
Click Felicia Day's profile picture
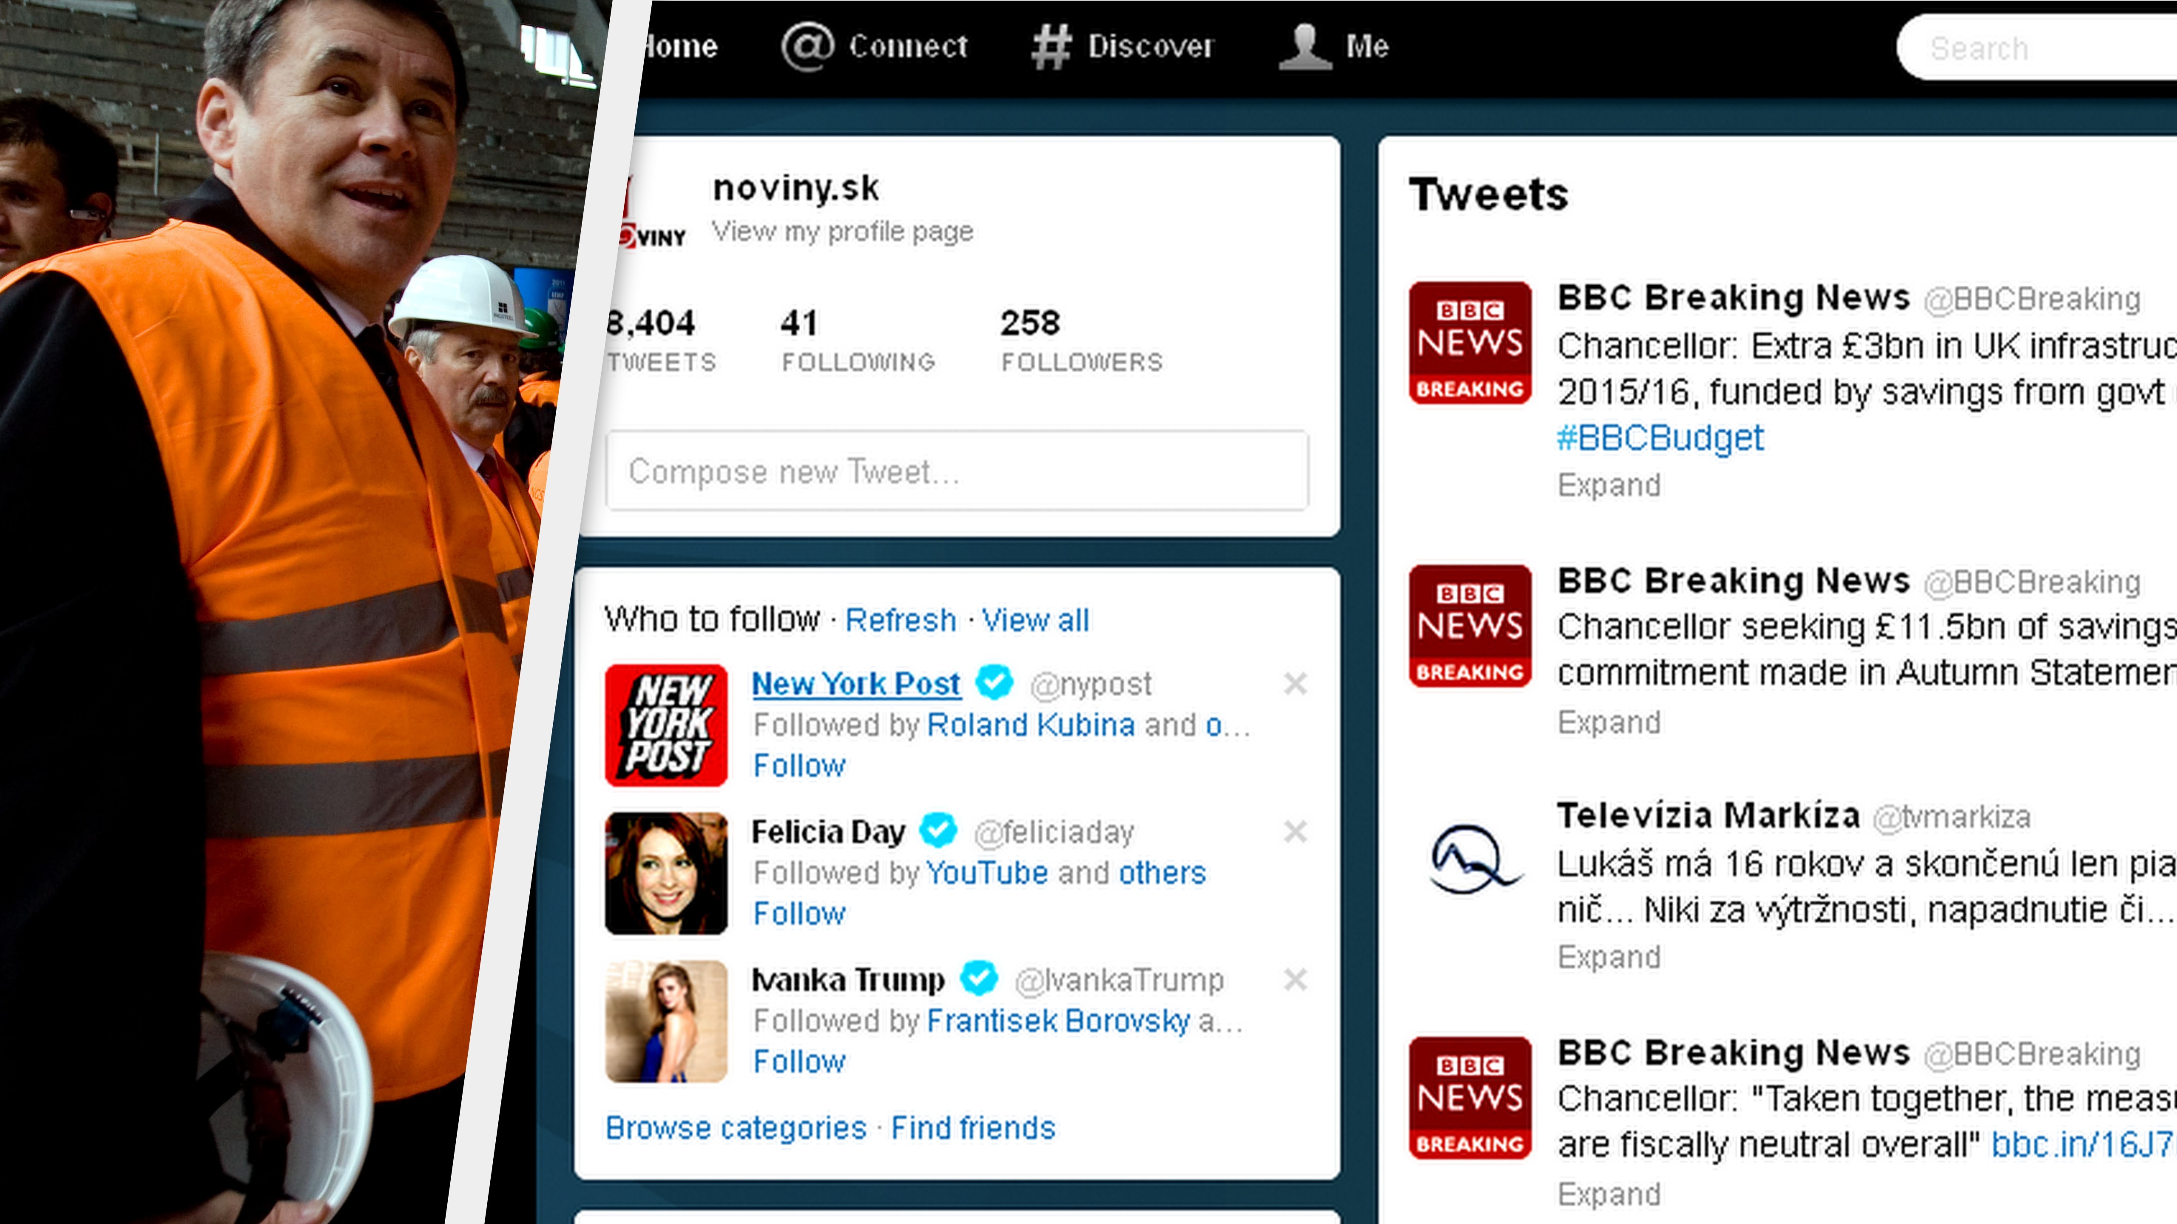pyautogui.click(x=666, y=873)
